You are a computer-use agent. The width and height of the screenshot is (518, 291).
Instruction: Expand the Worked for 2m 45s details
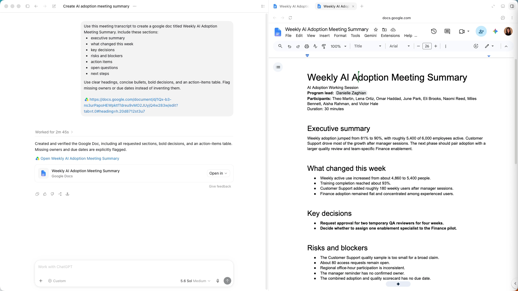pyautogui.click(x=54, y=132)
